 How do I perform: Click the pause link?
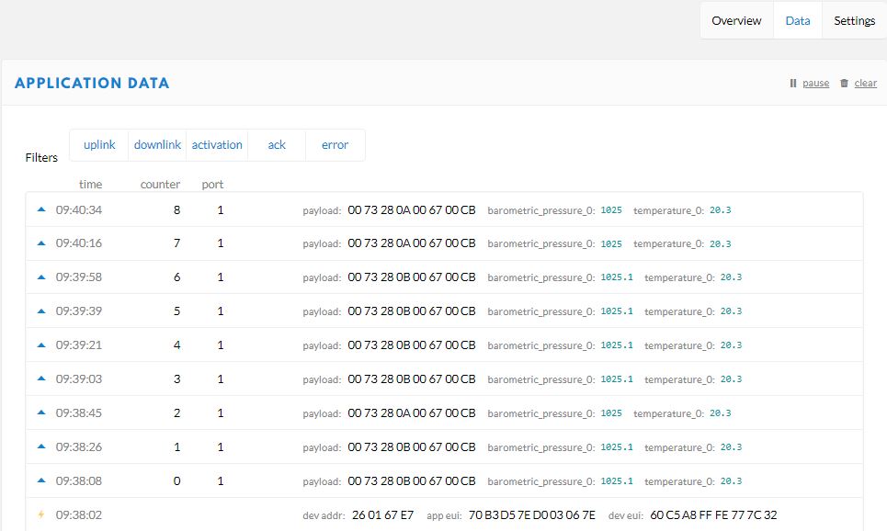815,84
